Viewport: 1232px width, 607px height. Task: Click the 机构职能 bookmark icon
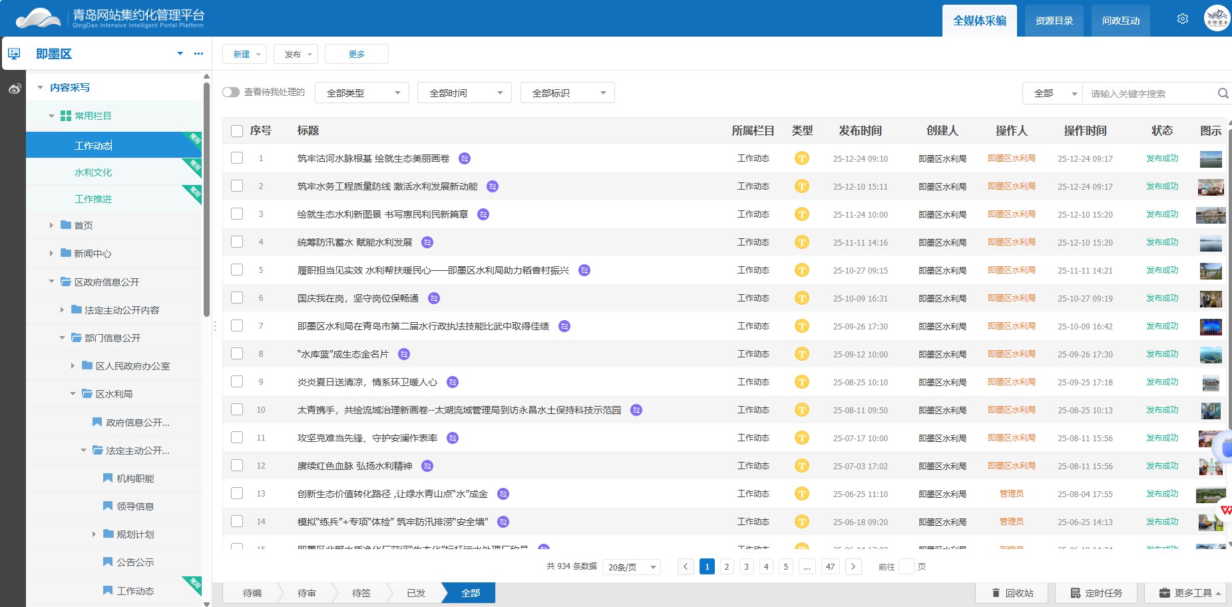pyautogui.click(x=108, y=478)
